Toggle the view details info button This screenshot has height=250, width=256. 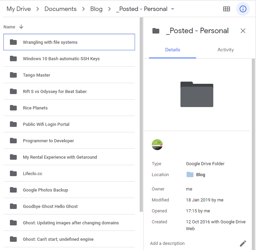pos(243,9)
